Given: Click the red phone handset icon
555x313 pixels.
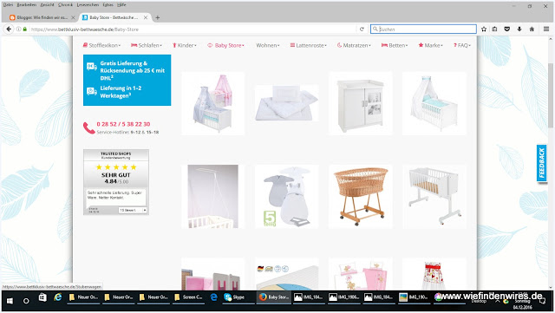Looking at the screenshot, I should point(88,127).
